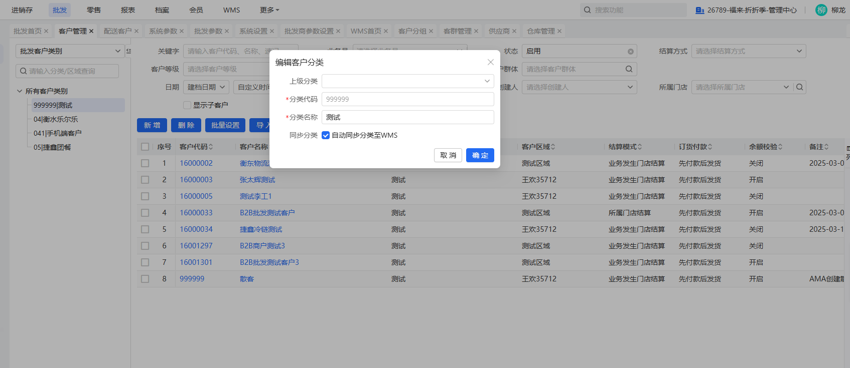This screenshot has width=850, height=368.
Task: Open 进销存 top menu
Action: pos(22,10)
